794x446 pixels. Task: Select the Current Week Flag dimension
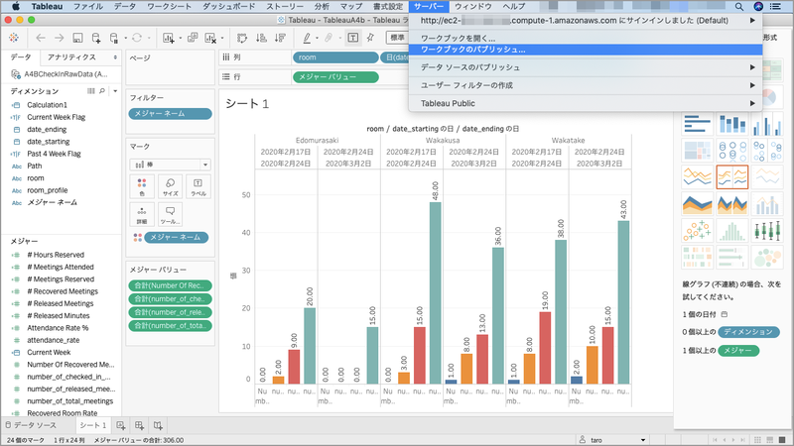57,117
